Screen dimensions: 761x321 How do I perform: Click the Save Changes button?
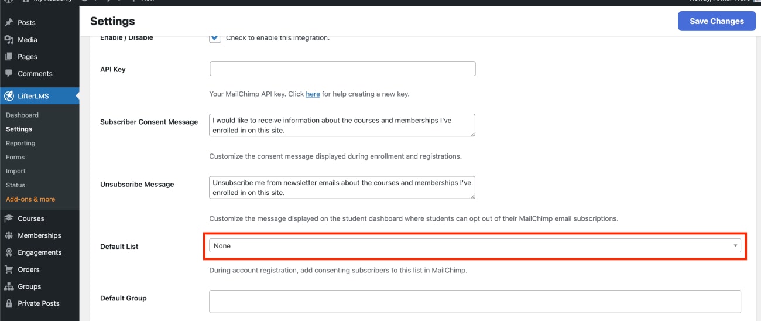(x=717, y=21)
